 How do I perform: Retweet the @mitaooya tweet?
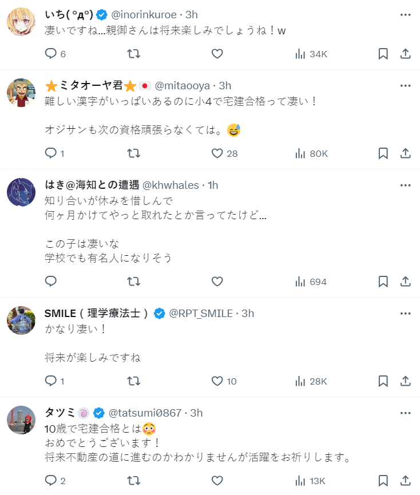tap(133, 153)
